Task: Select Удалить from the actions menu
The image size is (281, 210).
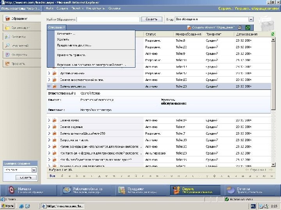Action: (x=63, y=39)
